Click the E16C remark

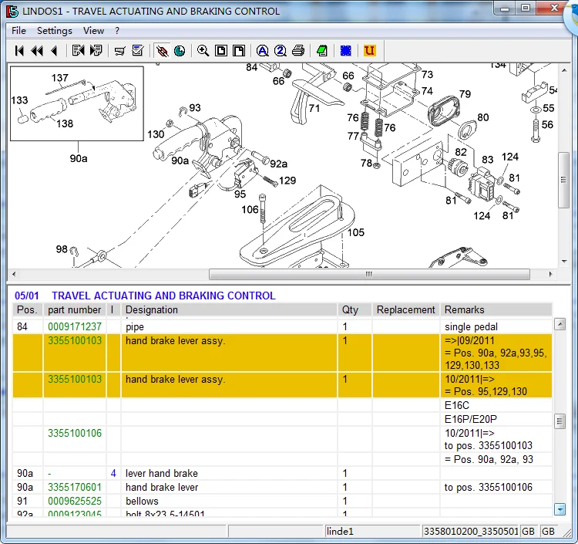coord(457,405)
